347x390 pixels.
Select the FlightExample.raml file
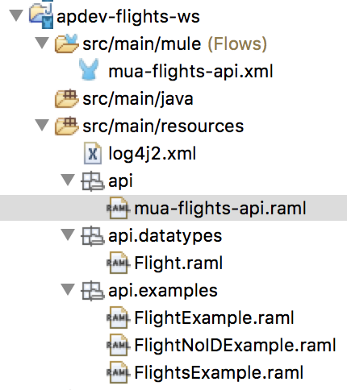click(214, 317)
